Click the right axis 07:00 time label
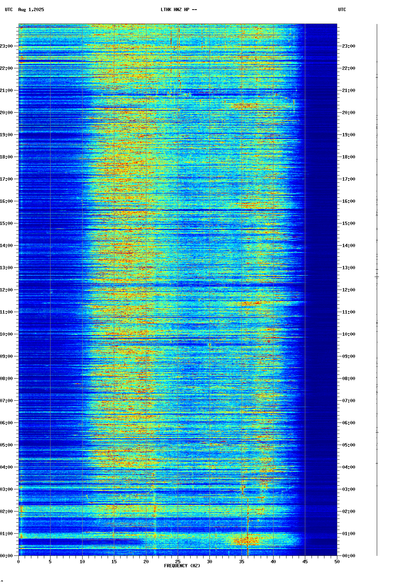The image size is (393, 585). click(x=349, y=401)
